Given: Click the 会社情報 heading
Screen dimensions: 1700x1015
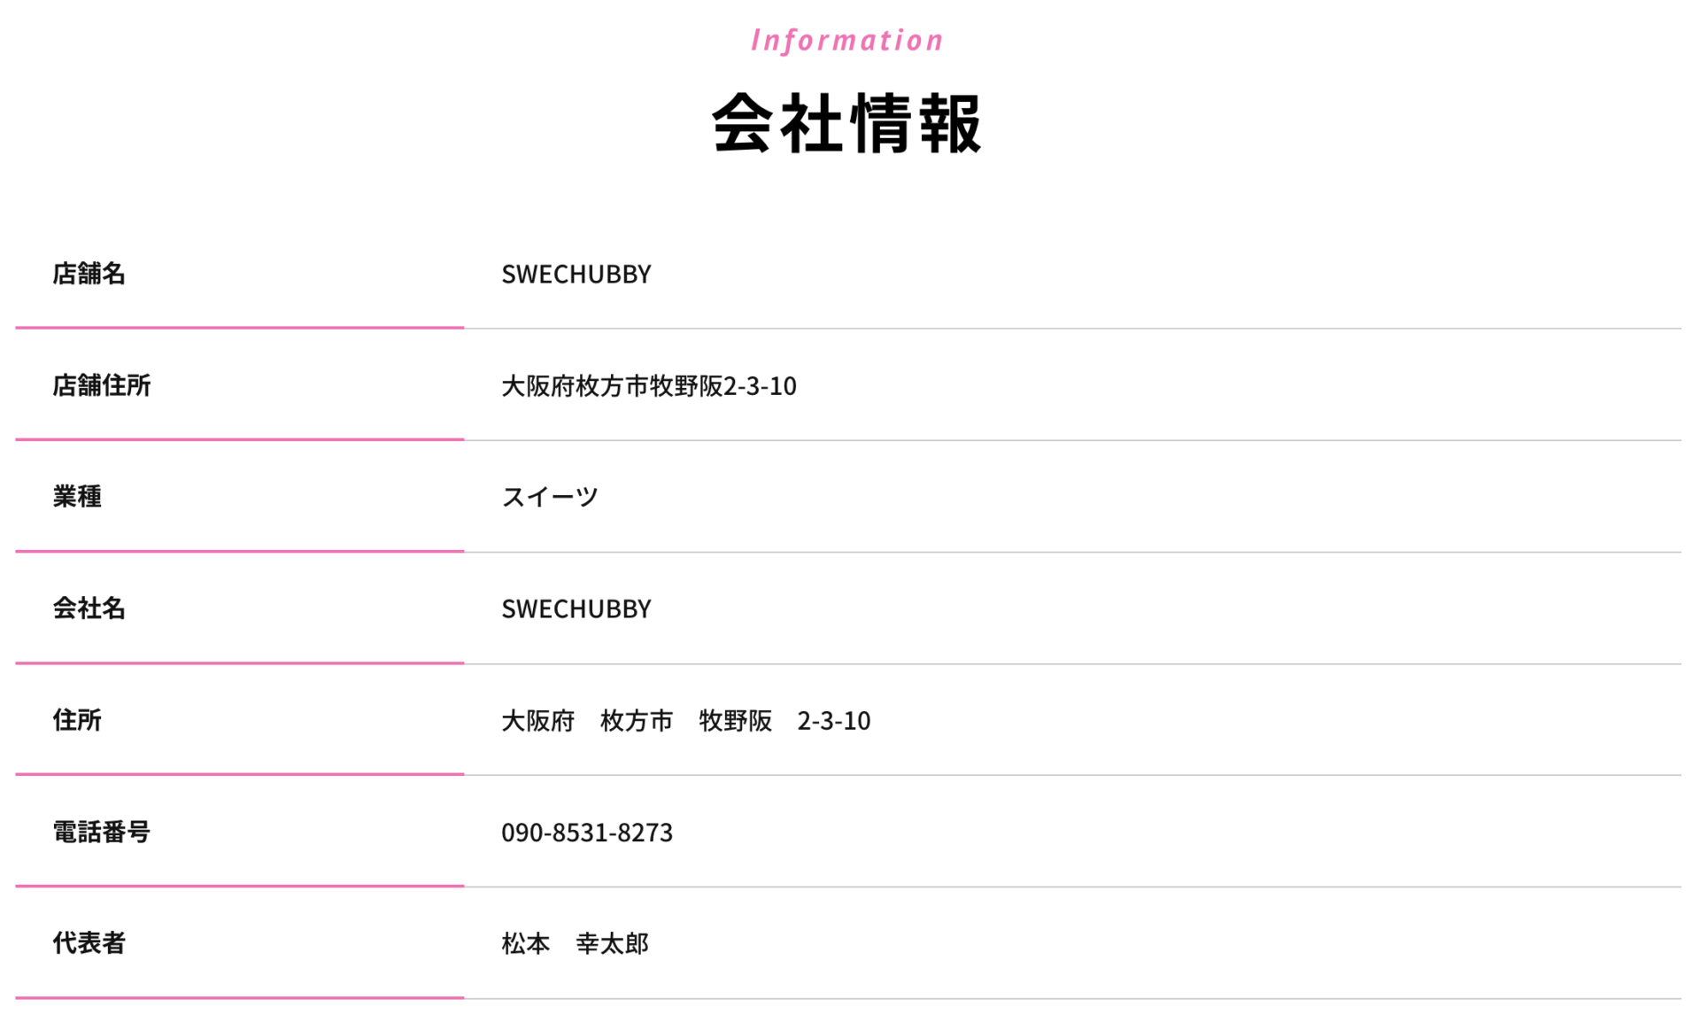Looking at the screenshot, I should [x=847, y=123].
